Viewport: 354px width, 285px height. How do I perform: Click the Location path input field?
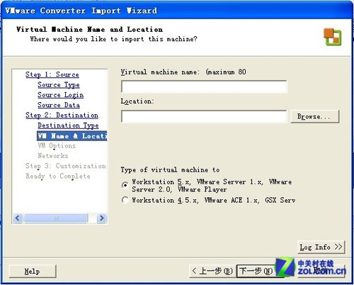[x=204, y=116]
